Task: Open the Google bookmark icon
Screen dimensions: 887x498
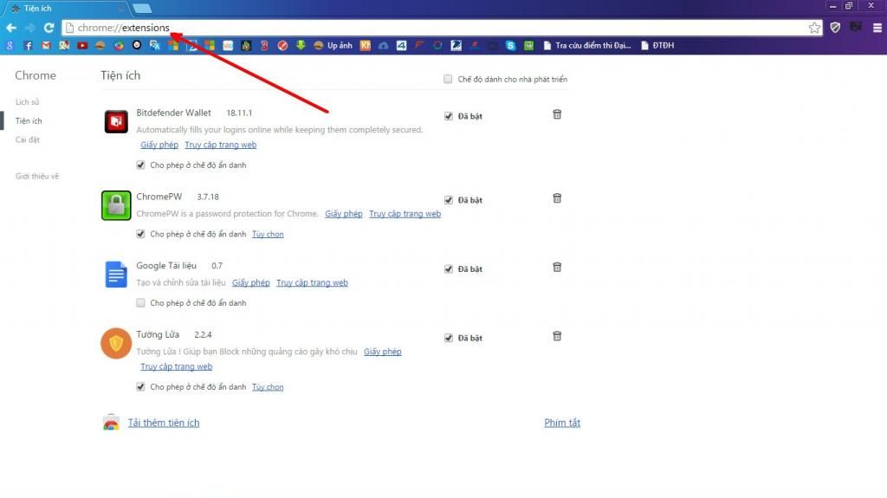Action: [10, 46]
